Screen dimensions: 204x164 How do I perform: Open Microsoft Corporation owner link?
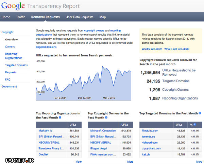103,131
